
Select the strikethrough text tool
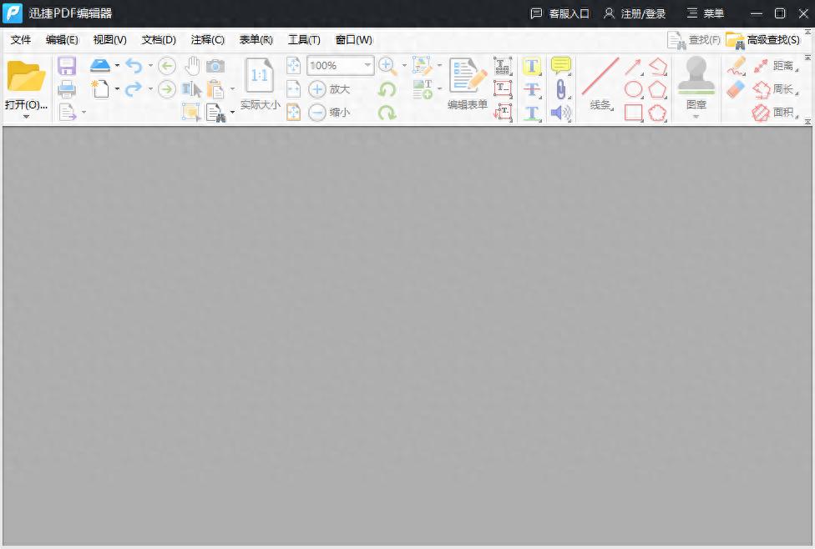click(532, 89)
